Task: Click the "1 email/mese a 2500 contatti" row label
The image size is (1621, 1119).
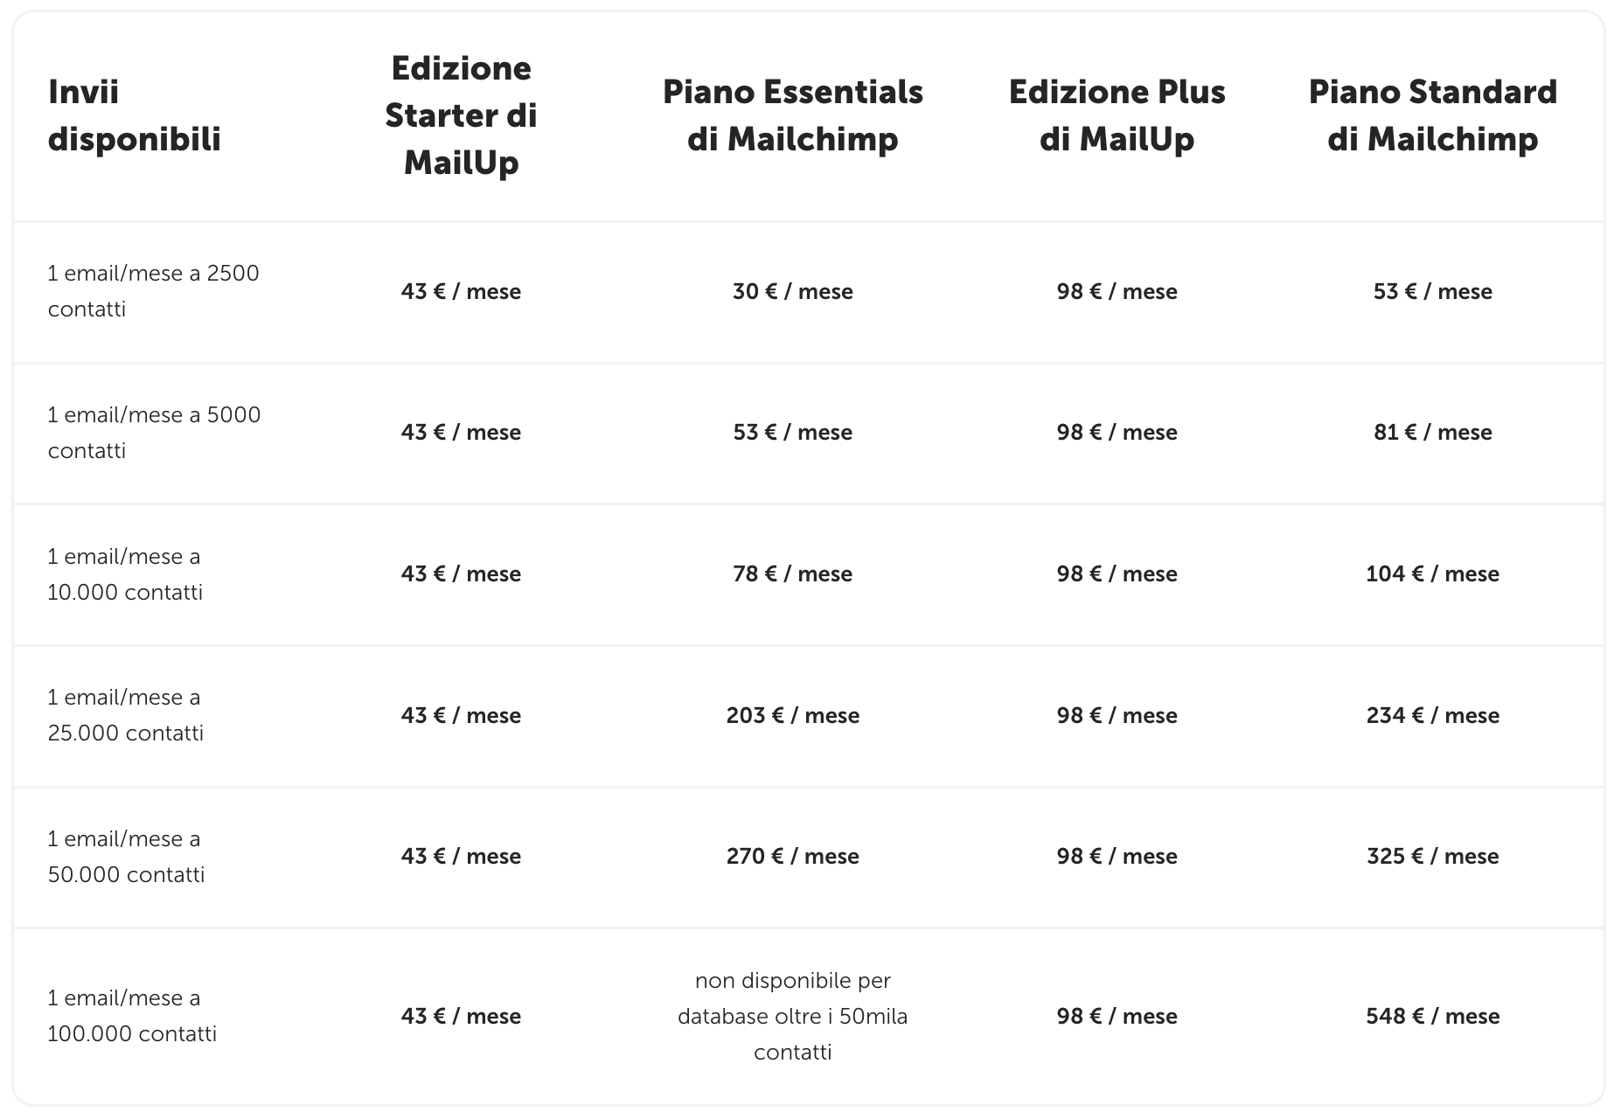Action: 153,291
